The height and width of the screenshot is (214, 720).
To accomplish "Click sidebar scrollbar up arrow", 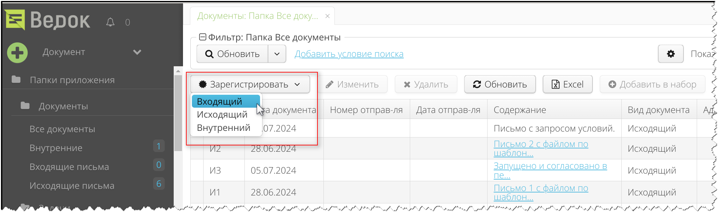I will (x=178, y=71).
